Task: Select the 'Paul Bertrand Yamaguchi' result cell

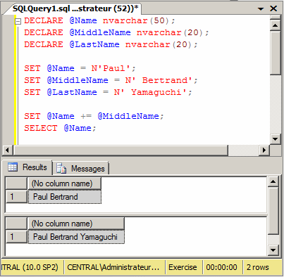Action: click(x=76, y=237)
